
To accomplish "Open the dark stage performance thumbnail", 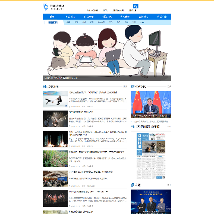I will [x=55, y=199].
